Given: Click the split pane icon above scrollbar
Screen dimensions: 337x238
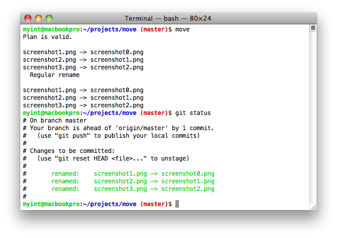Looking at the screenshot, I should click(x=313, y=28).
